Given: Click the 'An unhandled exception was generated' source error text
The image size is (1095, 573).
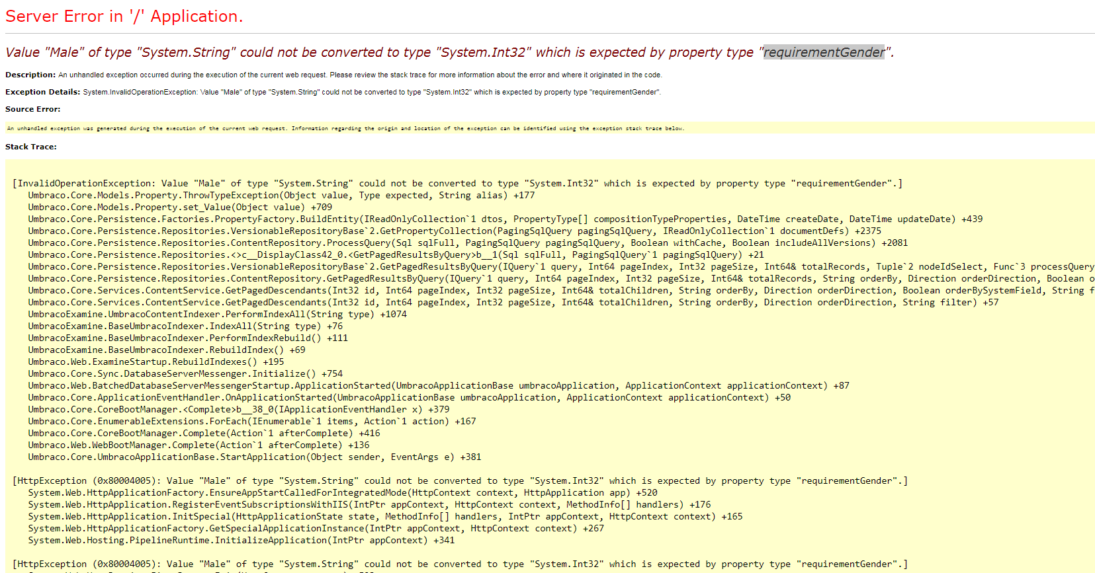Looking at the screenshot, I should coord(345,128).
